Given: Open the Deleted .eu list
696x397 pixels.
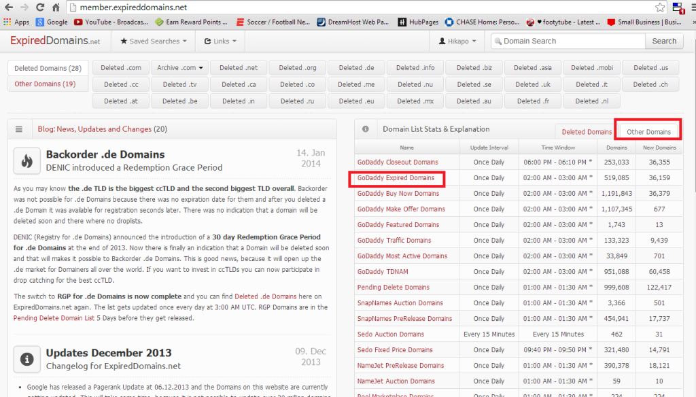Looking at the screenshot, I should [x=356, y=101].
